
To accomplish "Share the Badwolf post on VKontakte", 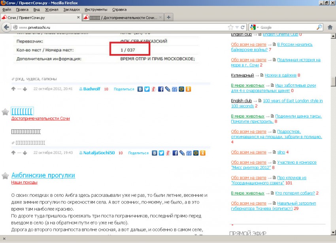I will pyautogui.click(x=140, y=89).
